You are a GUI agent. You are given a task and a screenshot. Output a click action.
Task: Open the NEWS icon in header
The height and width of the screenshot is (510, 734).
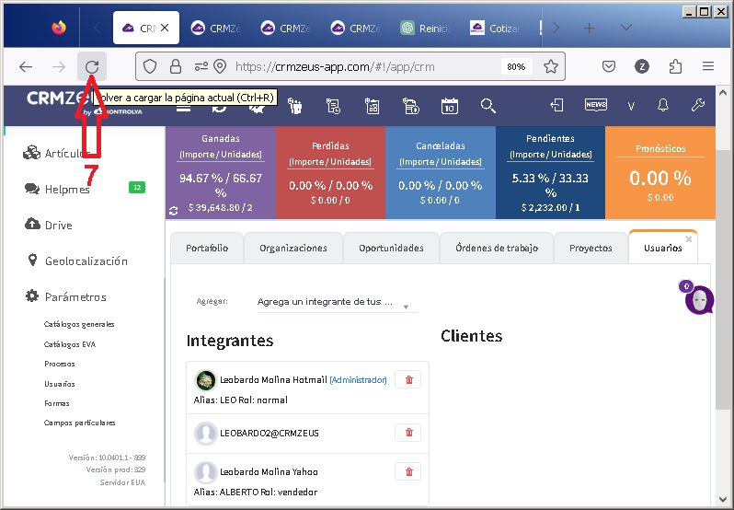coord(595,106)
